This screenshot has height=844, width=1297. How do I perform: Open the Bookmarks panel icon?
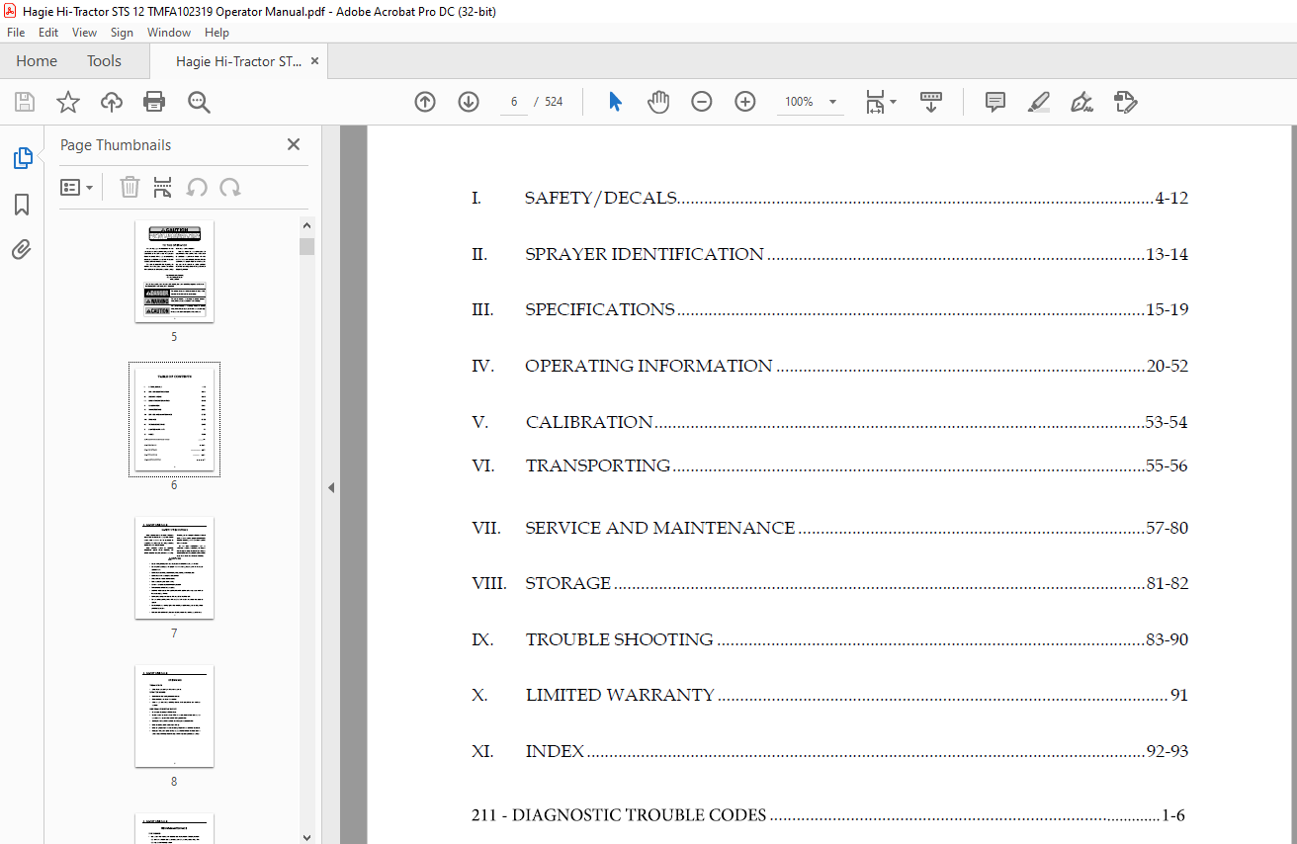[x=22, y=205]
